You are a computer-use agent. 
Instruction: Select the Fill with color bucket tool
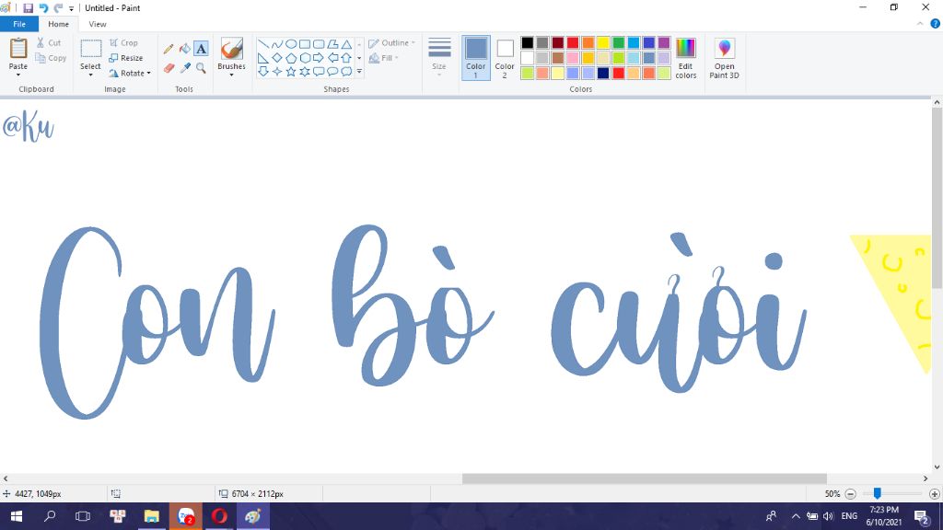pyautogui.click(x=184, y=49)
